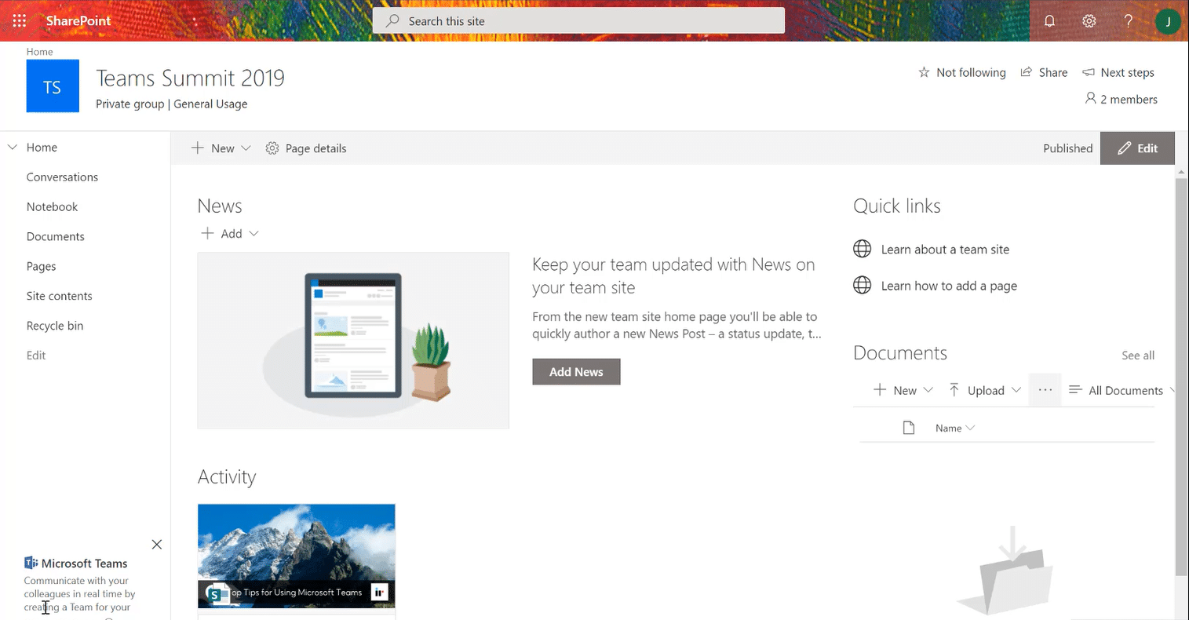The image size is (1189, 620).
Task: Click the file type column icon
Action: tap(909, 428)
